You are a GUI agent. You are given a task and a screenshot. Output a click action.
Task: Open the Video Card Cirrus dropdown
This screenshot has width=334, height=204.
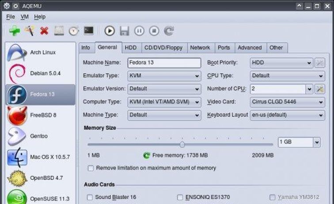point(287,102)
